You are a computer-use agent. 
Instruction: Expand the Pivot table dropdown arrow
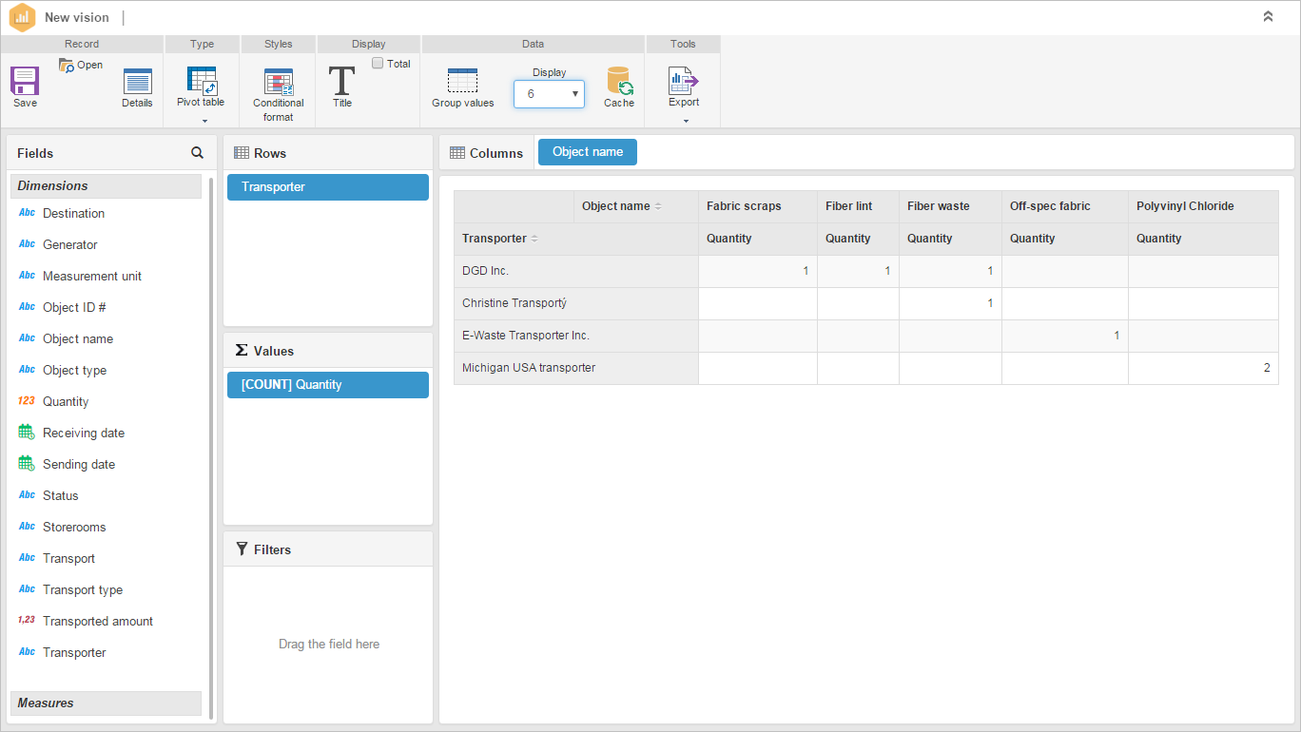coord(204,121)
